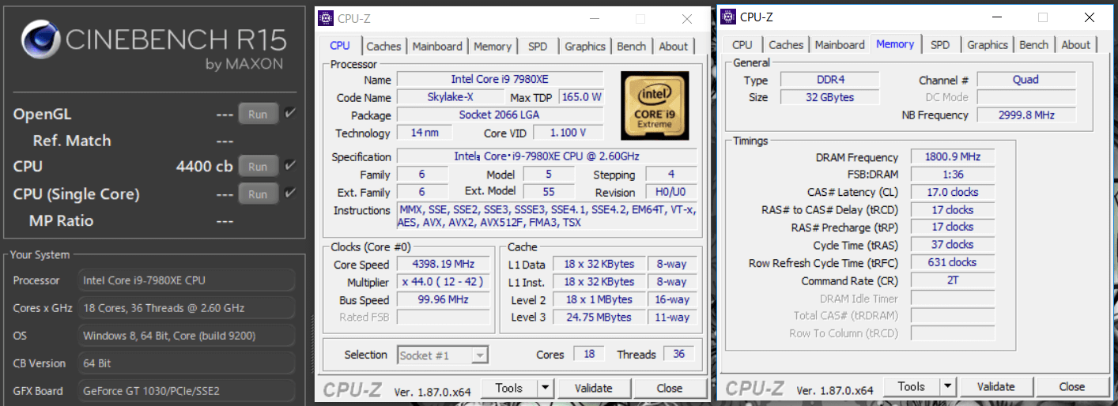Image resolution: width=1118 pixels, height=406 pixels.
Task: Click the Close button in the right CPU-Z window
Action: pos(1071,386)
